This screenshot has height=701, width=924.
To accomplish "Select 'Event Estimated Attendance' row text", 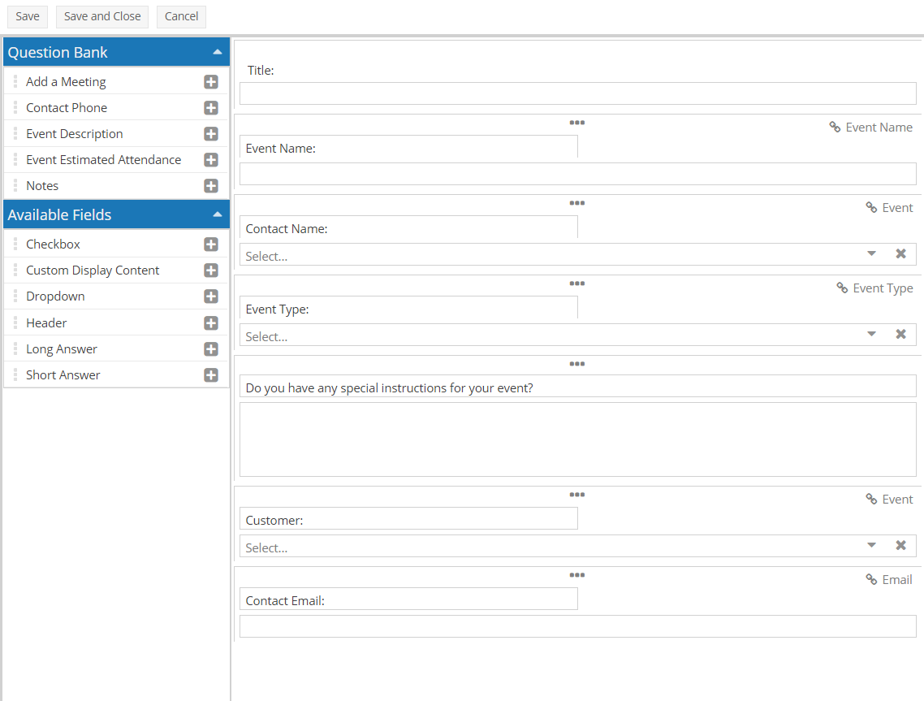I will click(104, 160).
